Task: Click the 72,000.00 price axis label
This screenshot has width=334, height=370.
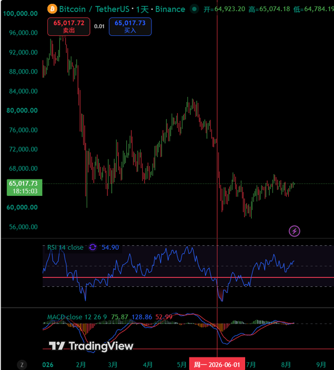Action: [23, 150]
